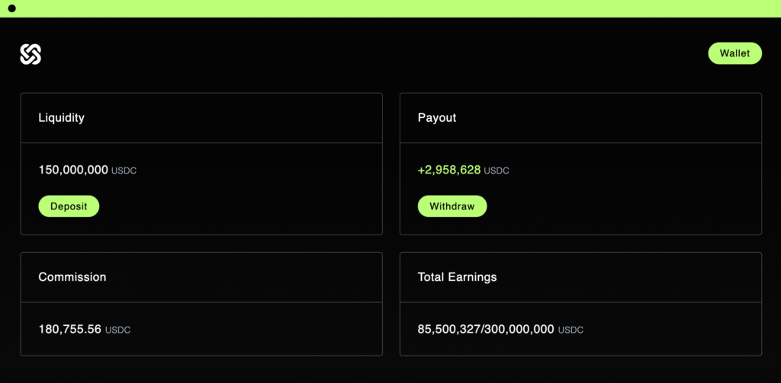781x383 pixels.
Task: Click USDC label beside payout amount
Action: tap(497, 171)
